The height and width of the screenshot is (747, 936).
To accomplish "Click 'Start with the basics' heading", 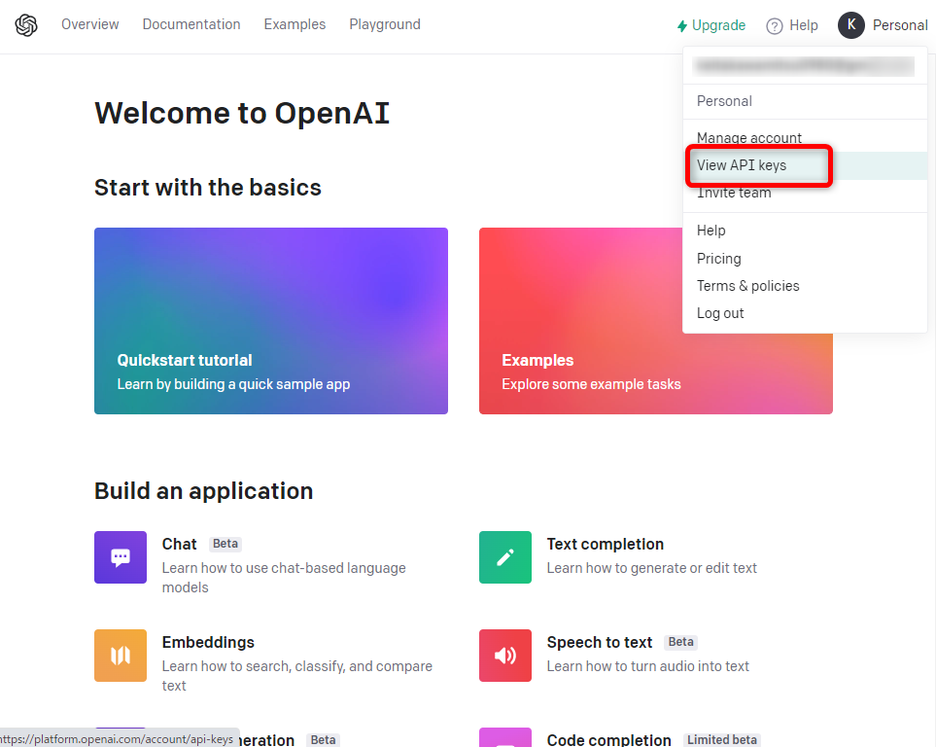I will coord(208,188).
